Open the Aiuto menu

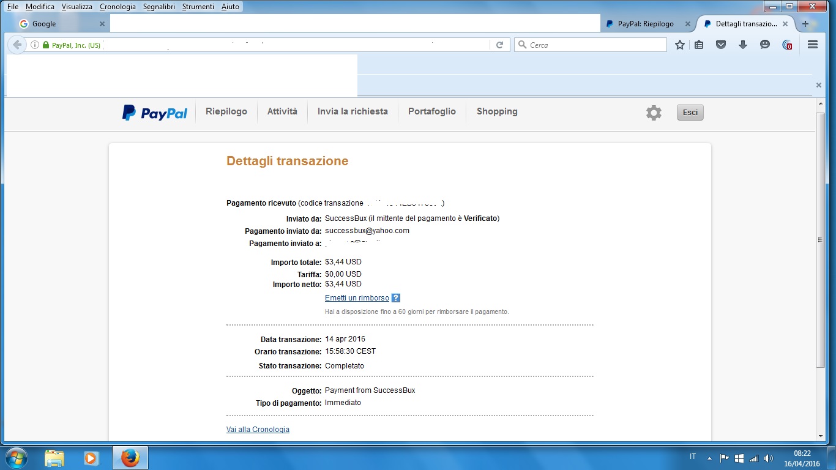coord(230,7)
